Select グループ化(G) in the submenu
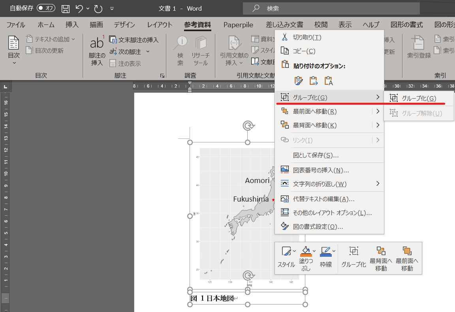Screen dimensions: 455x312 tap(419, 98)
